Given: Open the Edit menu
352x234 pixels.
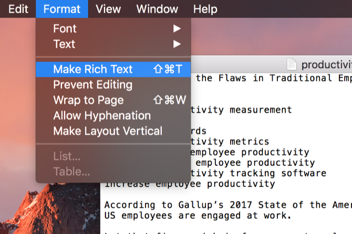Looking at the screenshot, I should [x=18, y=9].
